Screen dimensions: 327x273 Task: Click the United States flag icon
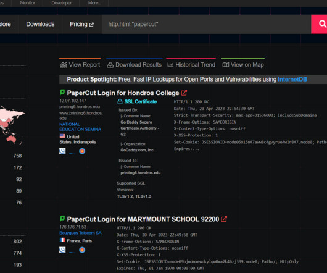click(62, 136)
